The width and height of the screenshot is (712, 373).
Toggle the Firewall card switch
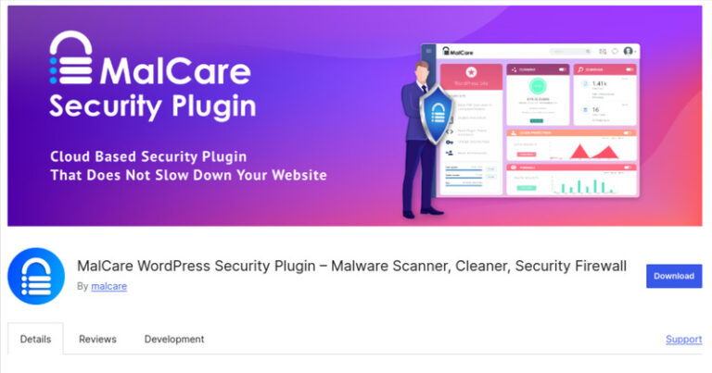coord(628,168)
